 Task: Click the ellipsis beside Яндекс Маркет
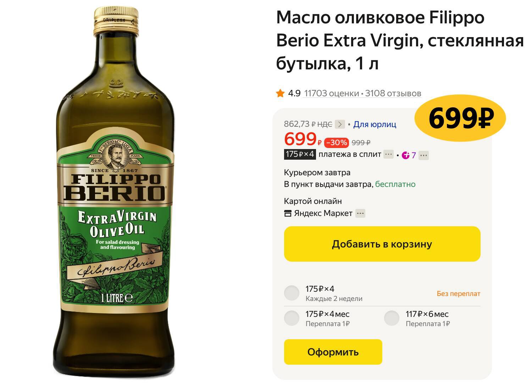(360, 213)
